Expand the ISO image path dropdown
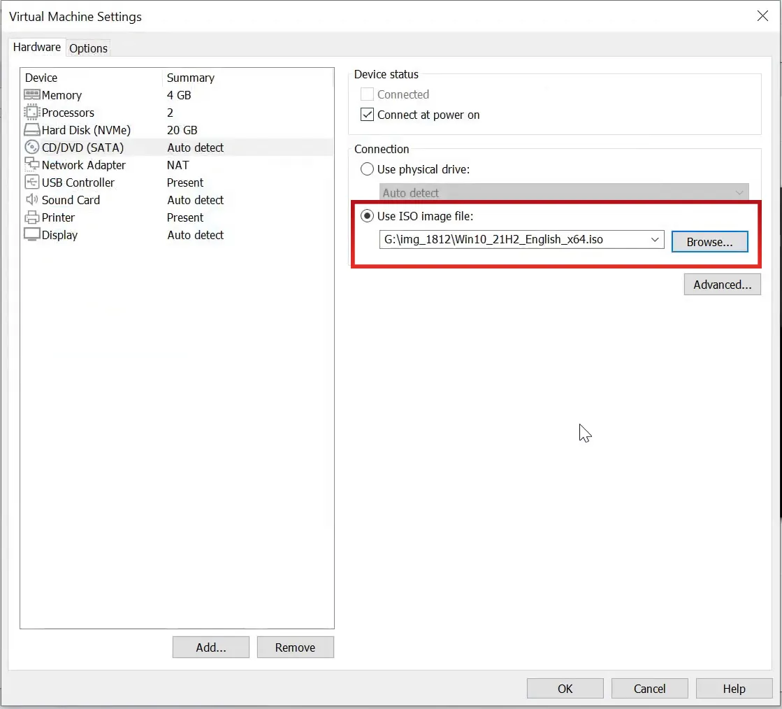782x709 pixels. (655, 240)
